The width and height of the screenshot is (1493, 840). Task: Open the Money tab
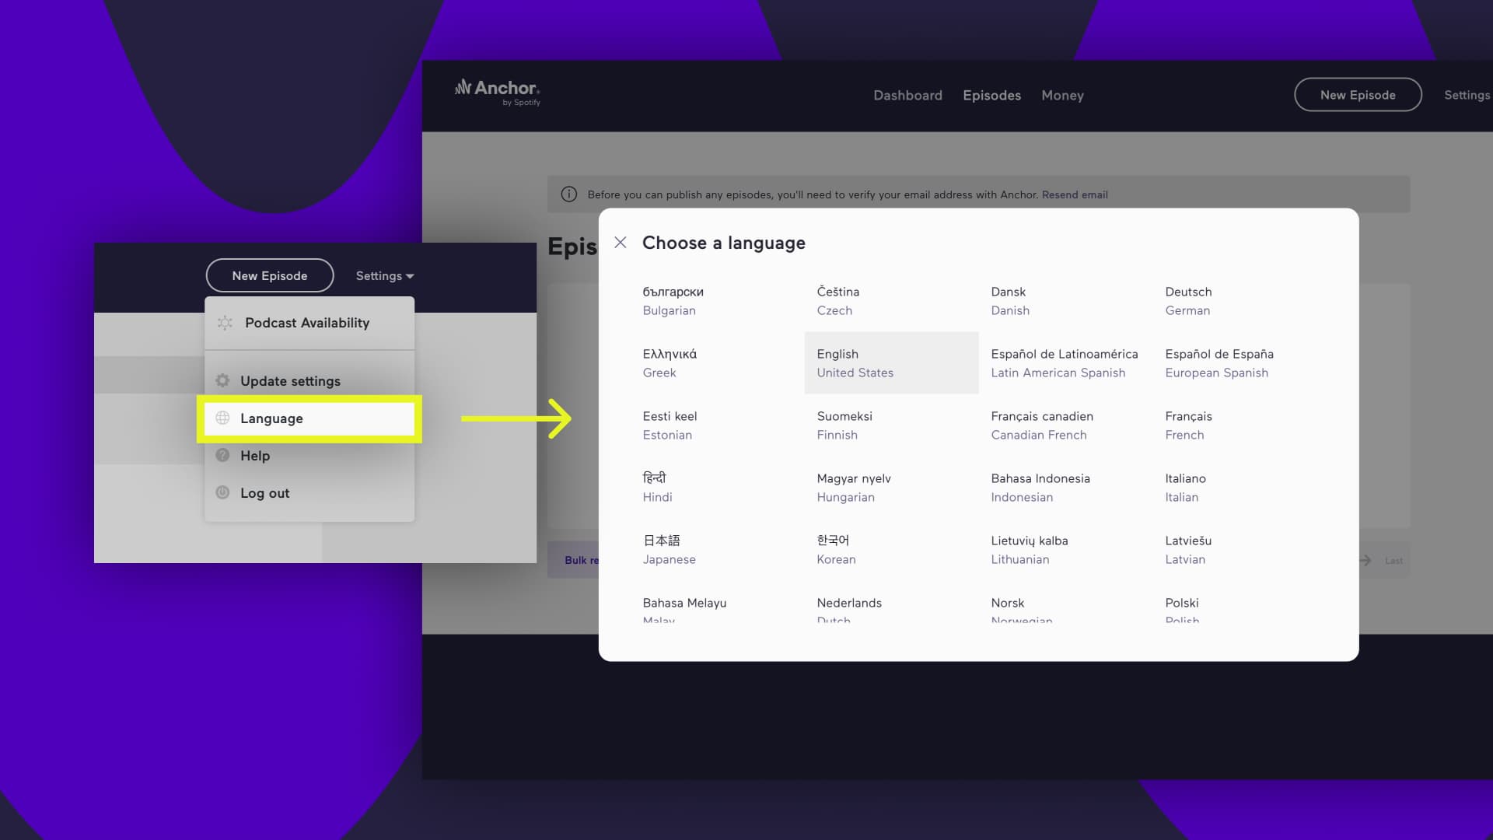pos(1062,95)
